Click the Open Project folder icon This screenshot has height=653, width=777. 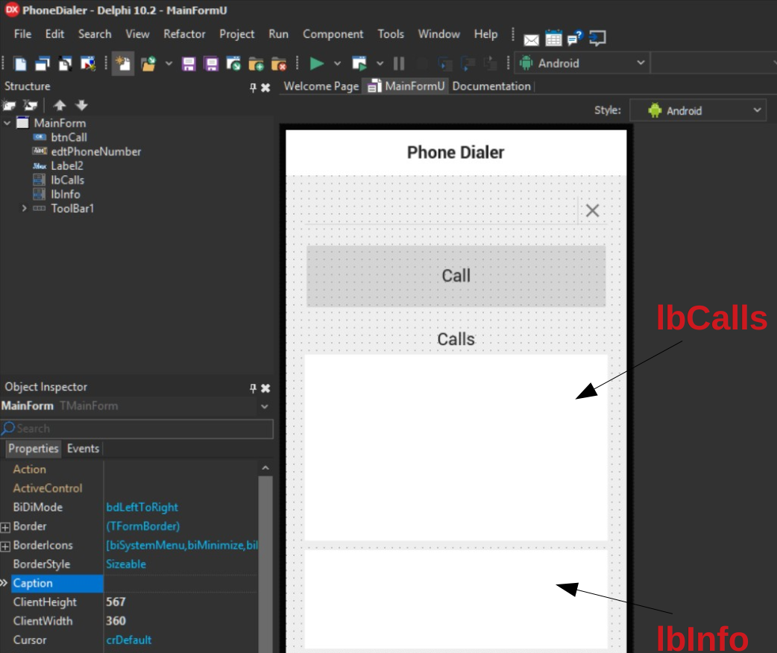(148, 63)
